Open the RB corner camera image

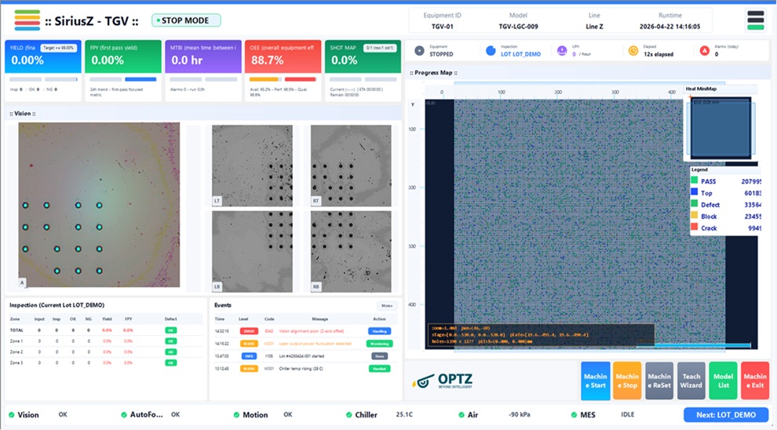click(351, 252)
